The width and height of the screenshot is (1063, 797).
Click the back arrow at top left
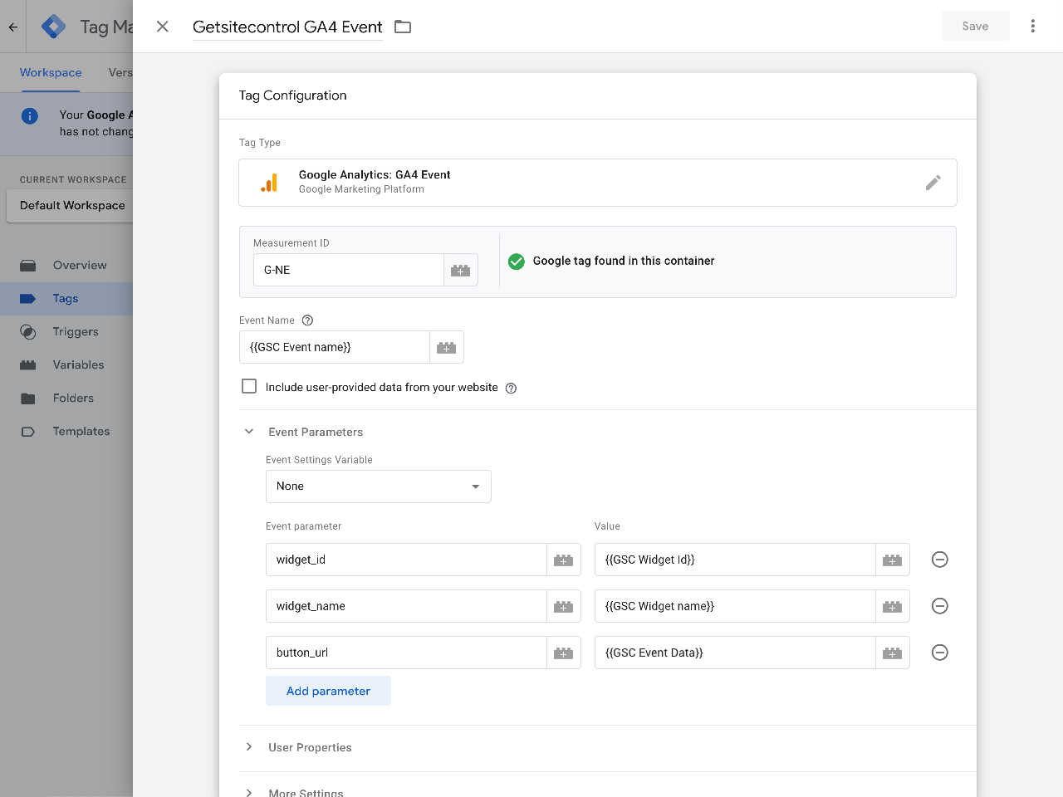tap(12, 26)
